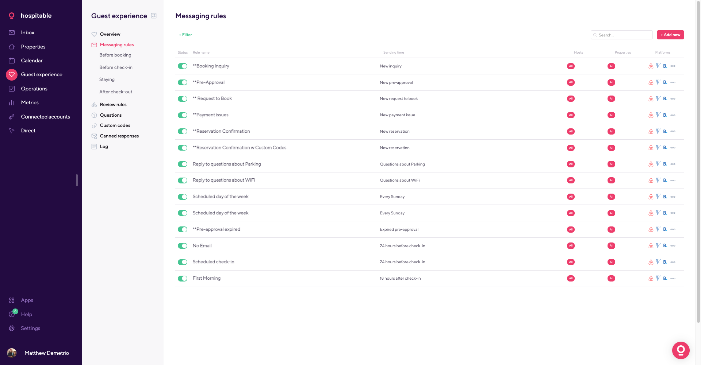Open more platforms menu on Payment issues row
This screenshot has width=701, height=365.
(673, 115)
